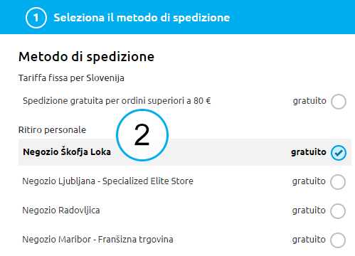Click 'gratuito' price in Radovljica row
Screen dimensions: 355x256
[309, 210]
